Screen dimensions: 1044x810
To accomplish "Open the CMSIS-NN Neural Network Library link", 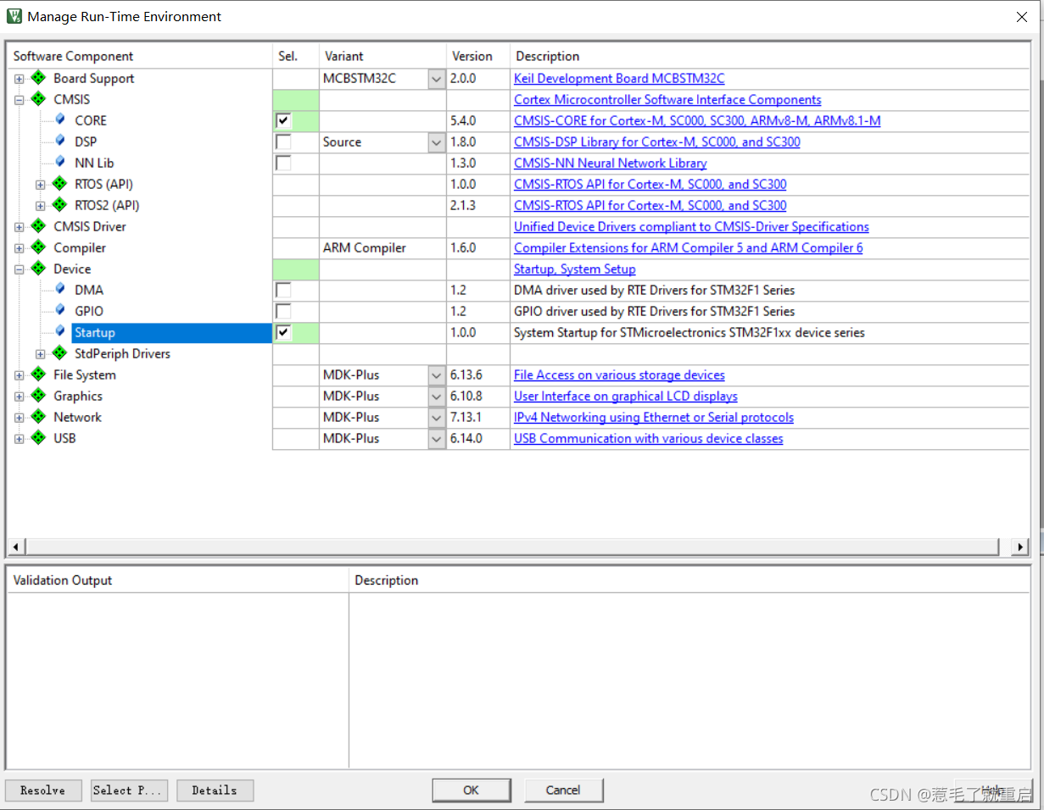I will (611, 163).
